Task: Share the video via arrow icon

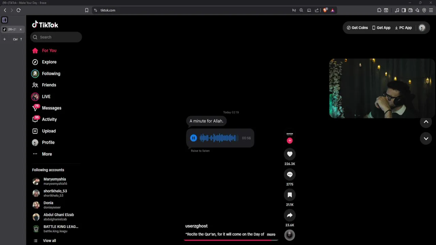Action: (290, 215)
